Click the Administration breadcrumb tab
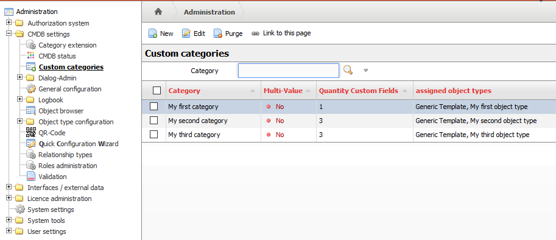556x240 pixels. pos(209,12)
